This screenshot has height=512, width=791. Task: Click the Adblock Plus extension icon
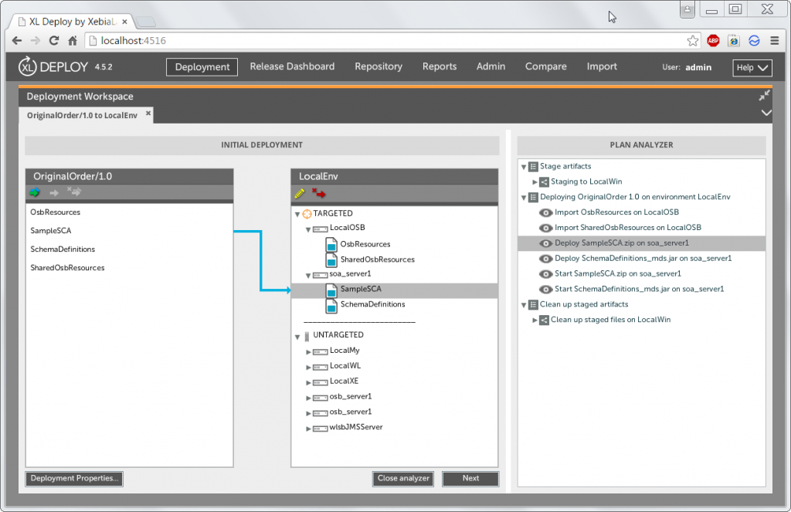[x=713, y=41]
